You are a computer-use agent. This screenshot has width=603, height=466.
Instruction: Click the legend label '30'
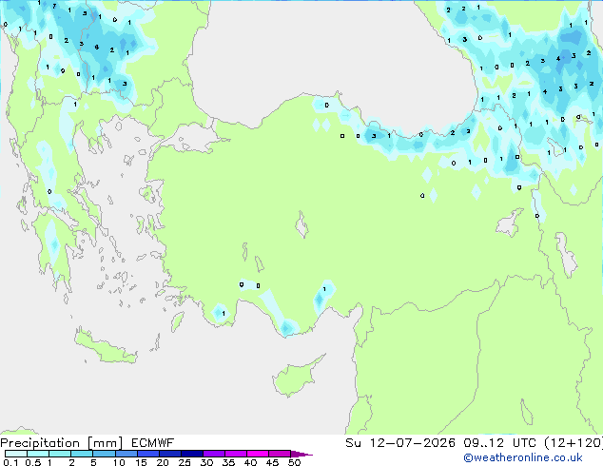pos(206,462)
